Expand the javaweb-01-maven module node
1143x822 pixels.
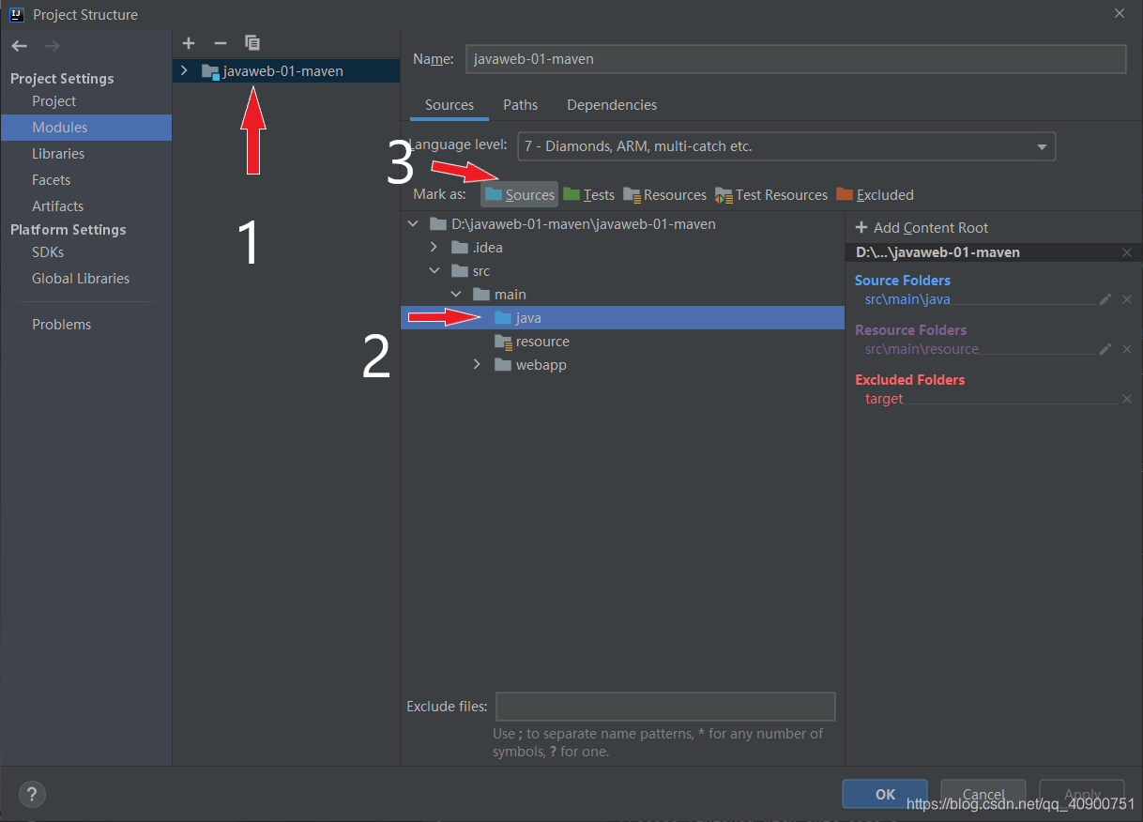point(184,70)
